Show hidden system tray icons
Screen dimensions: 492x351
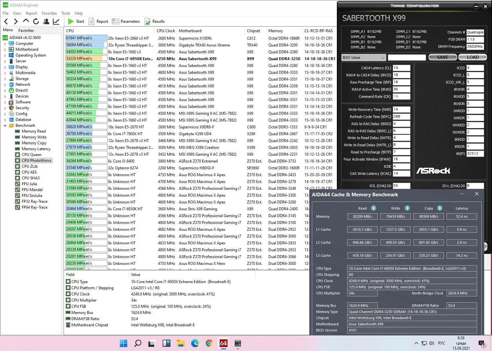416,343
